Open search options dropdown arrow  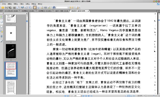pos(79,7)
